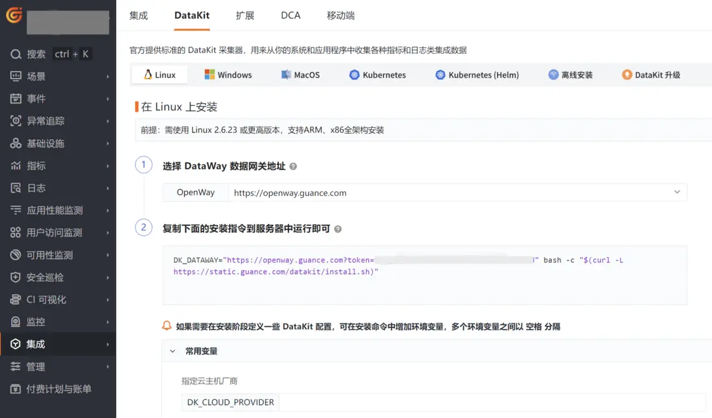This screenshot has height=418, width=712.
Task: Open 应用性能监测 in the sidebar
Action: [x=54, y=210]
